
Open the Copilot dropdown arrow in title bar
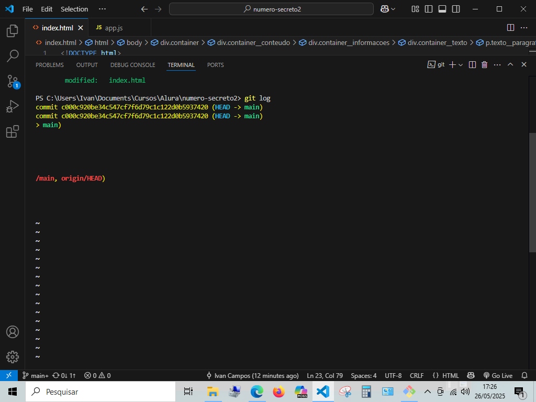coord(393,9)
